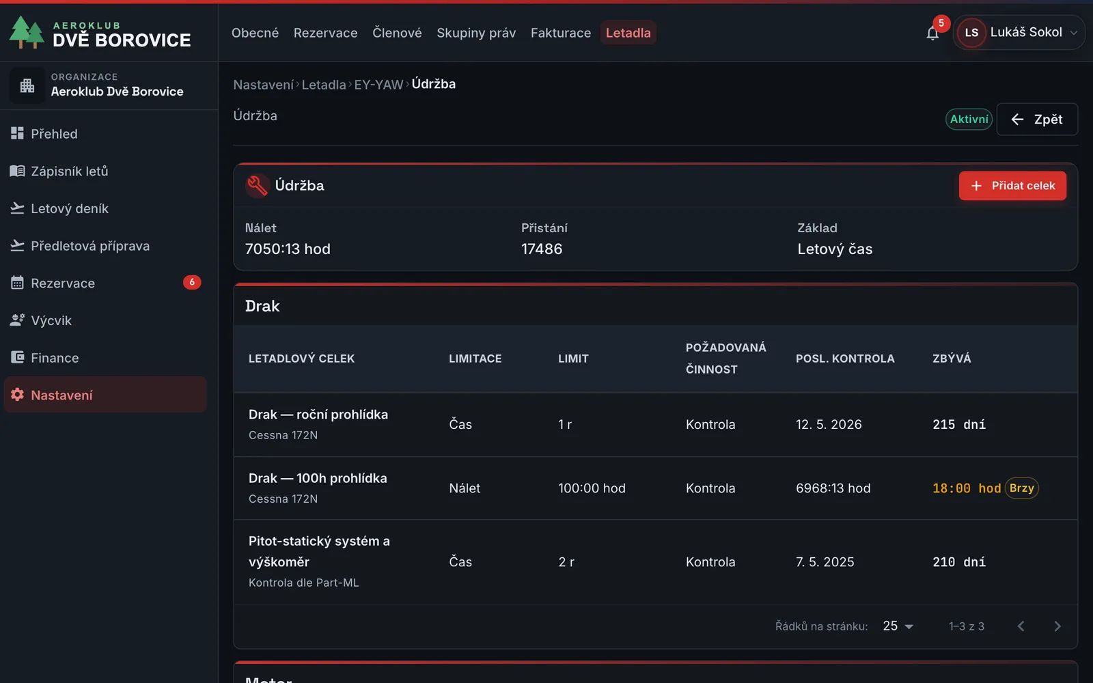Go to previous table page arrow

click(x=1021, y=626)
